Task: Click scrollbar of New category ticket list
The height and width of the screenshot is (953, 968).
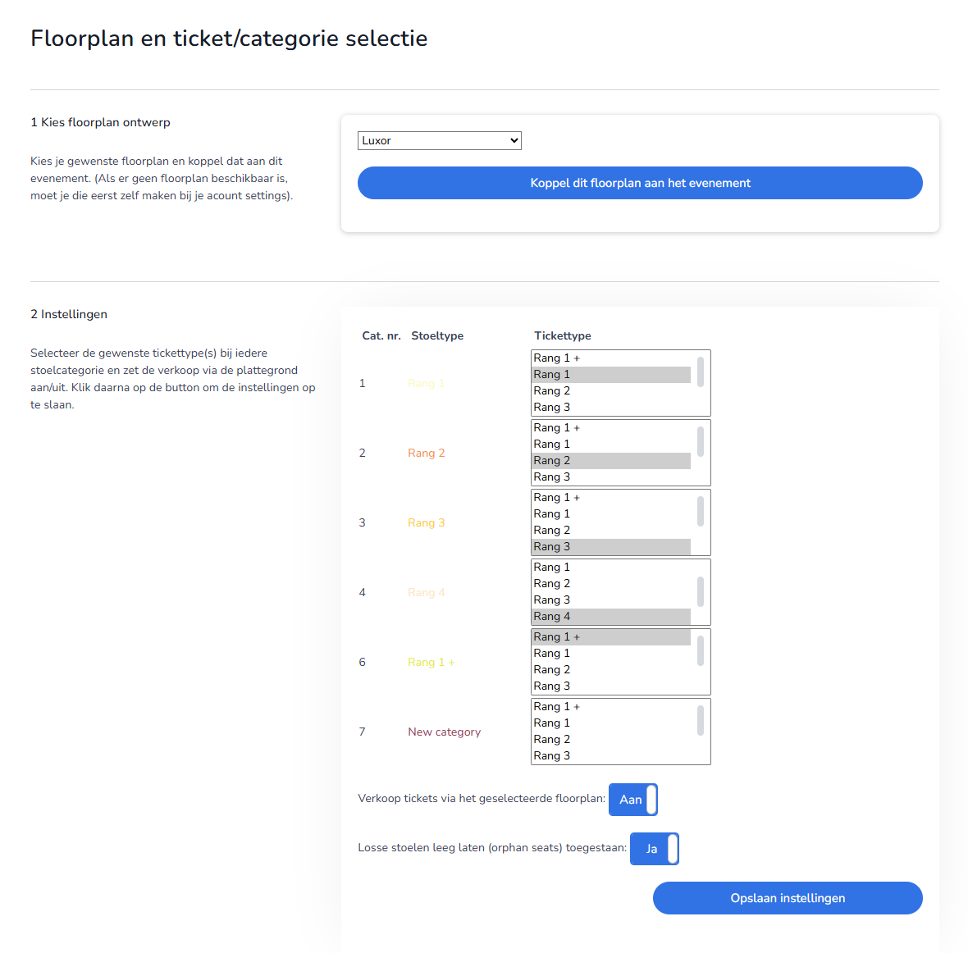Action: (701, 720)
